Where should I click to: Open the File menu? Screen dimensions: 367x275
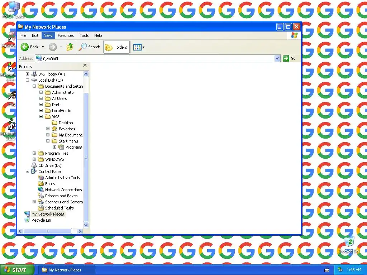tap(23, 35)
